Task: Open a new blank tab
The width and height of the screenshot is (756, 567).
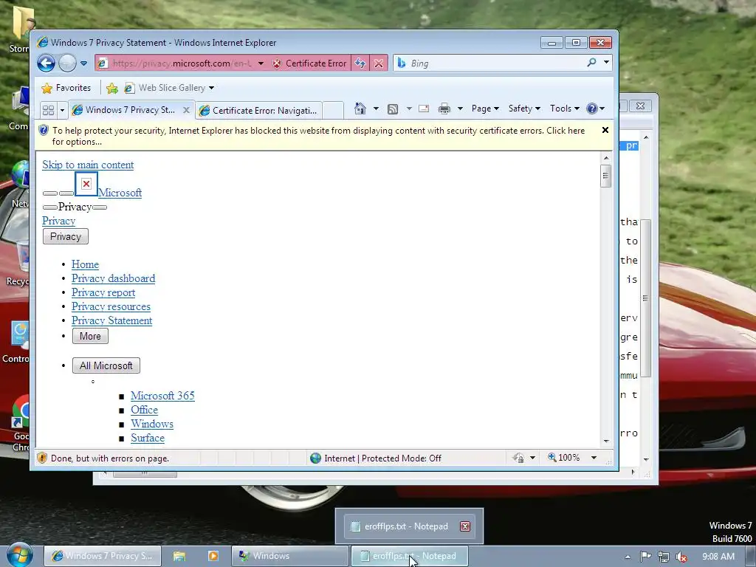Action: tap(333, 111)
